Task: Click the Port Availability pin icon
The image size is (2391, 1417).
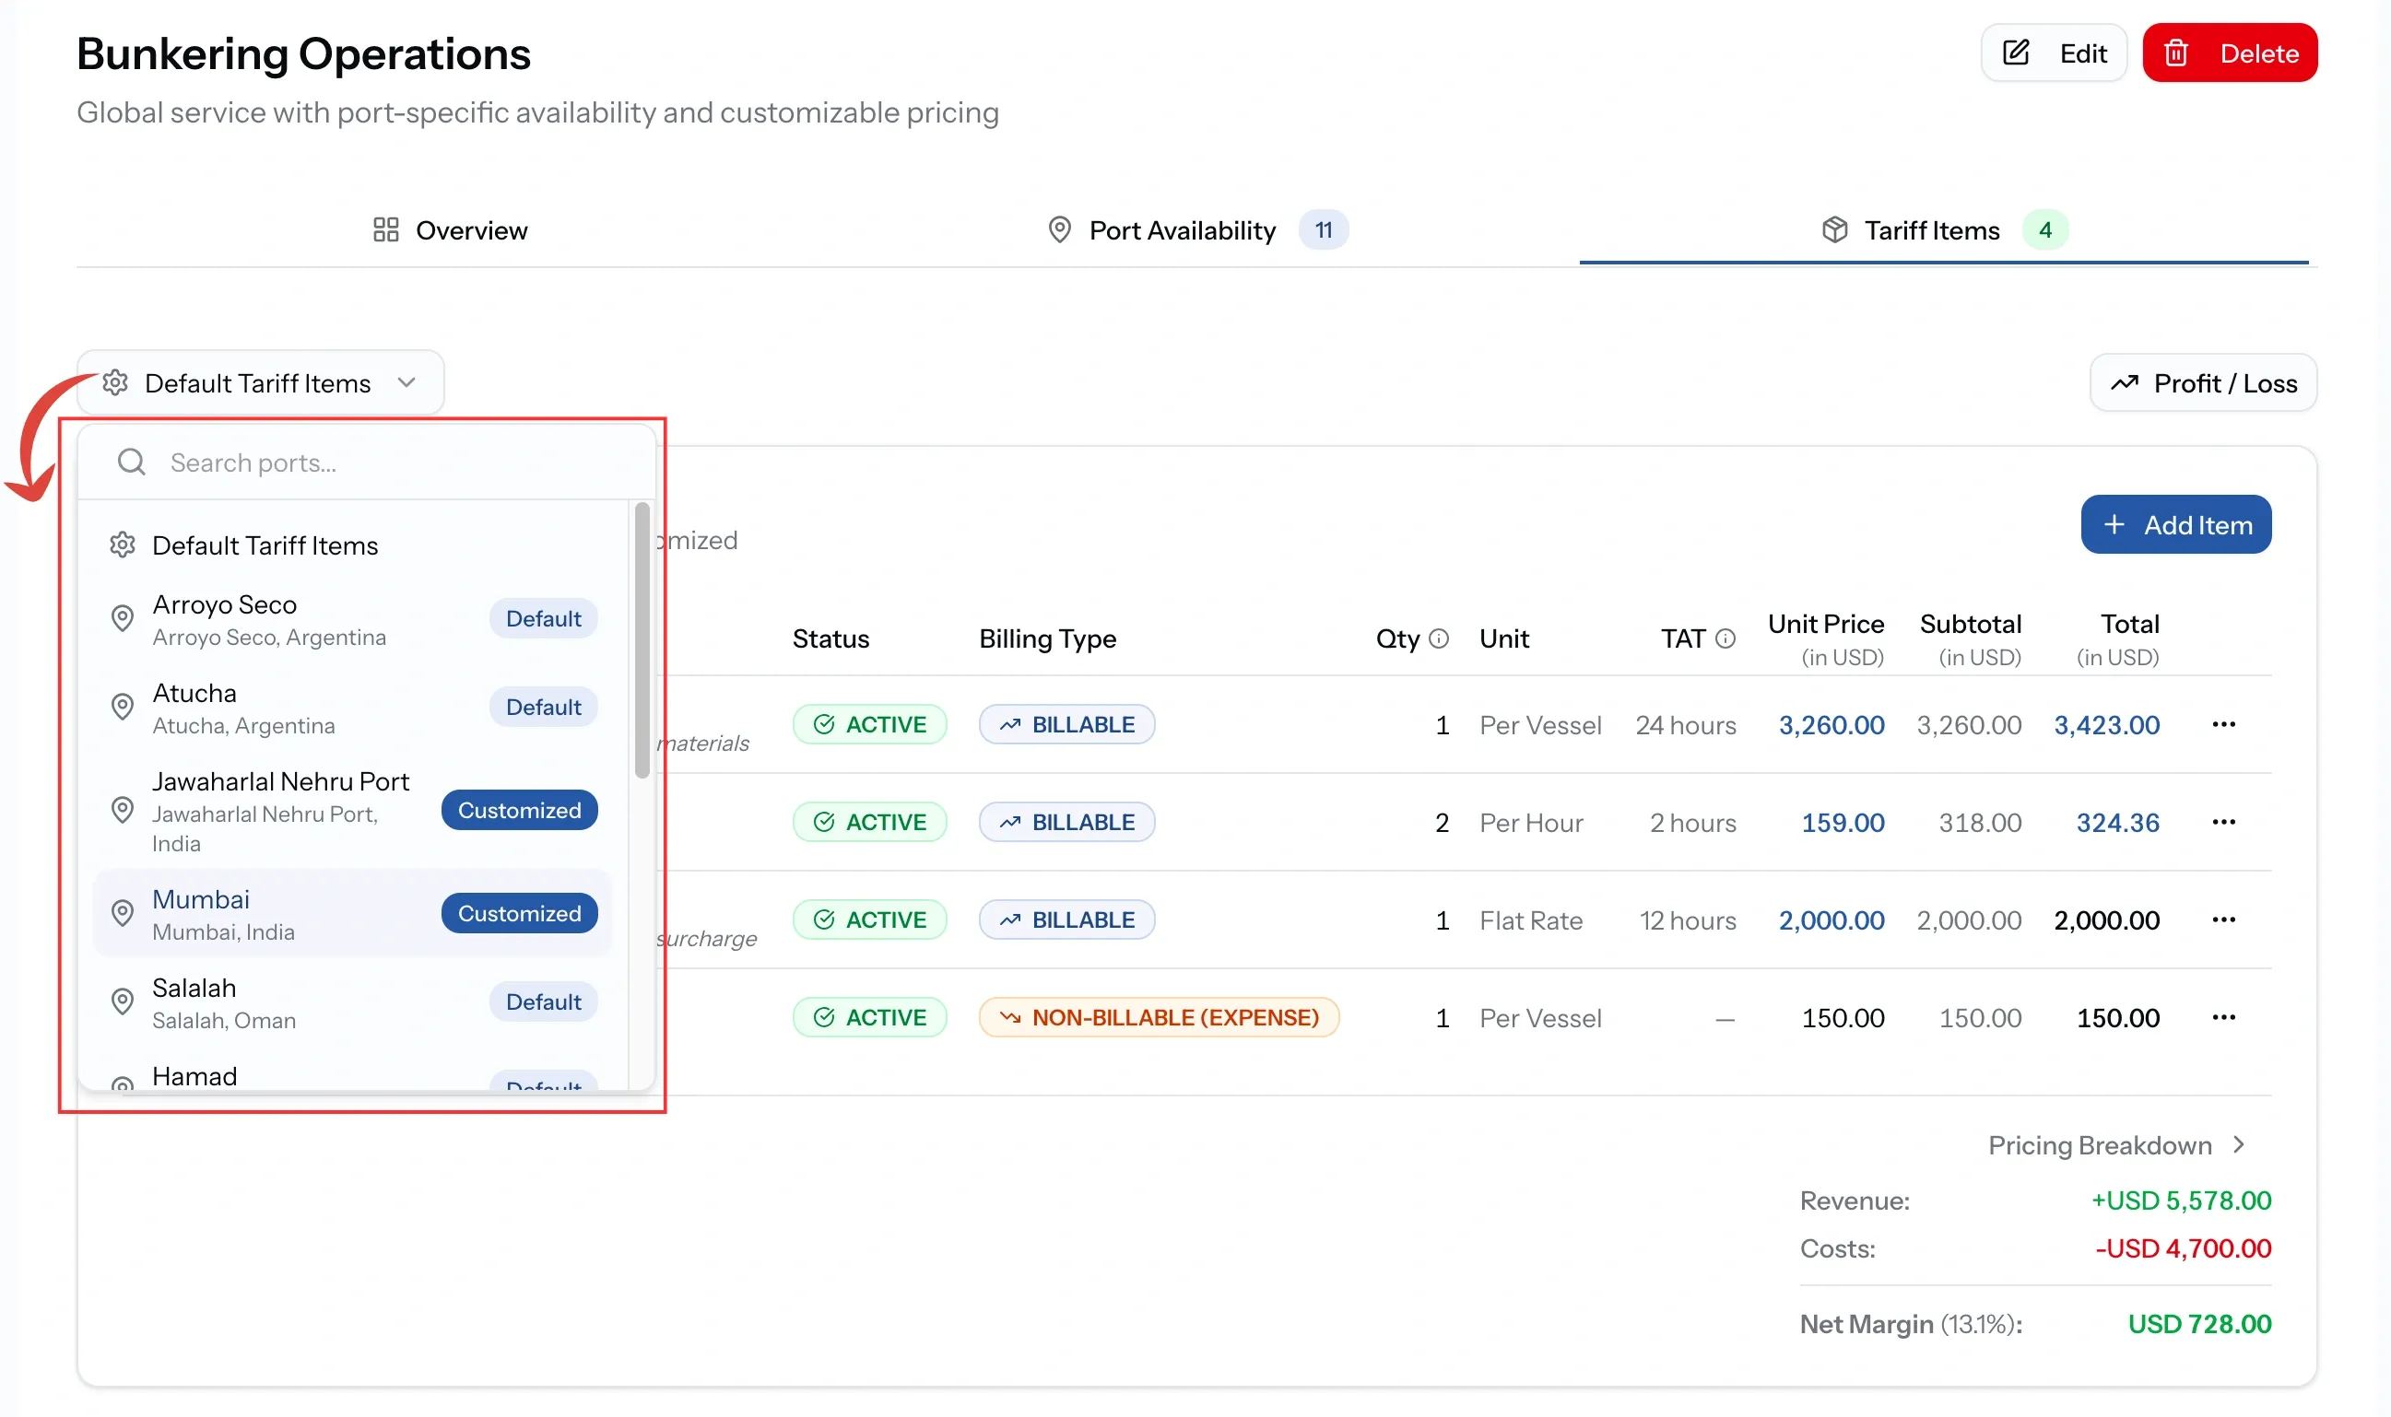Action: 1058,230
